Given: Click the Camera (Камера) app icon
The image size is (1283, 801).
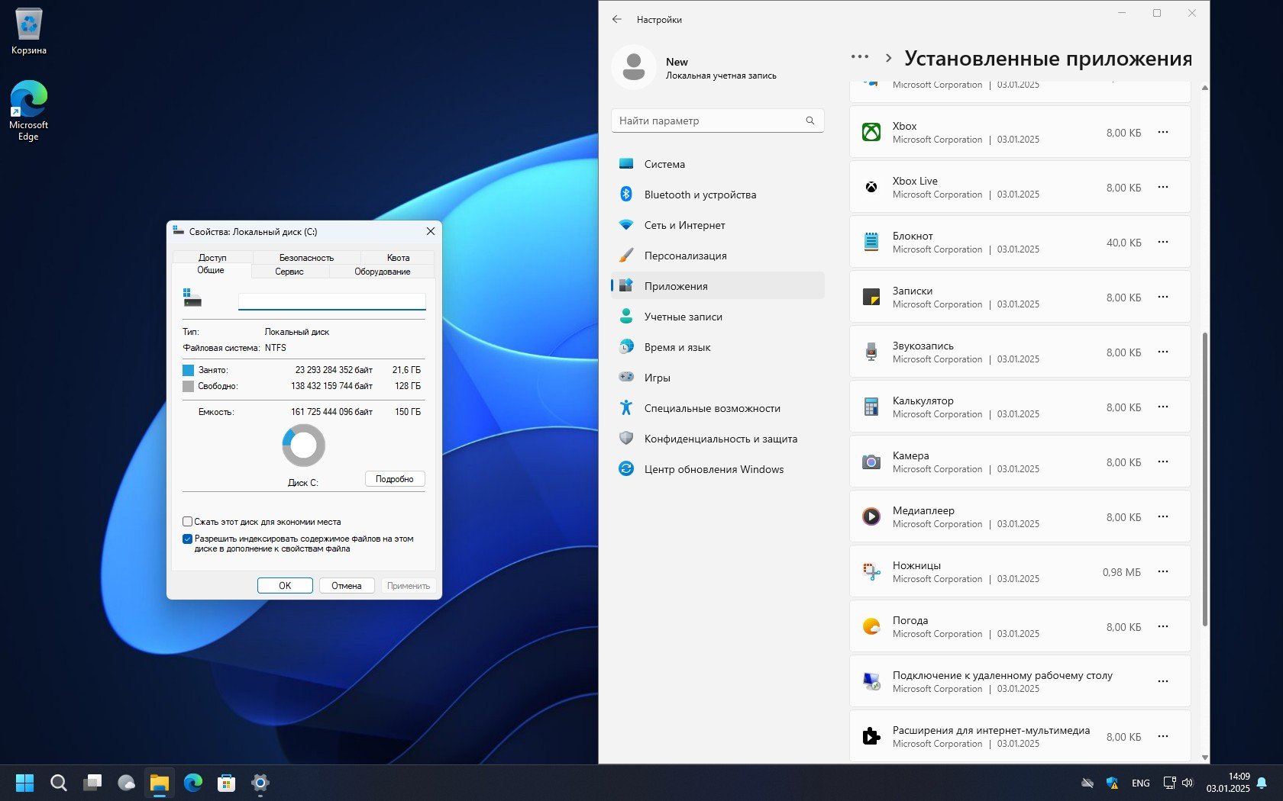Looking at the screenshot, I should click(x=871, y=462).
